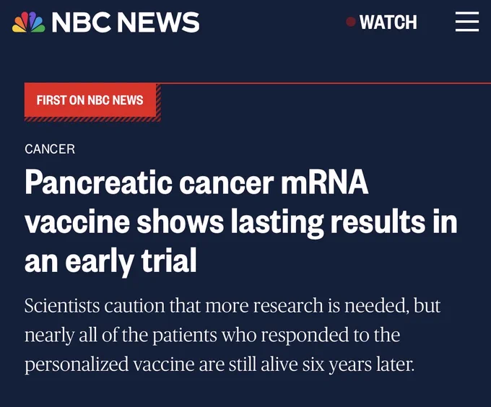The width and height of the screenshot is (491, 407).
Task: Click 'personalized vaccine are still alive' text line
Action: coord(220,364)
